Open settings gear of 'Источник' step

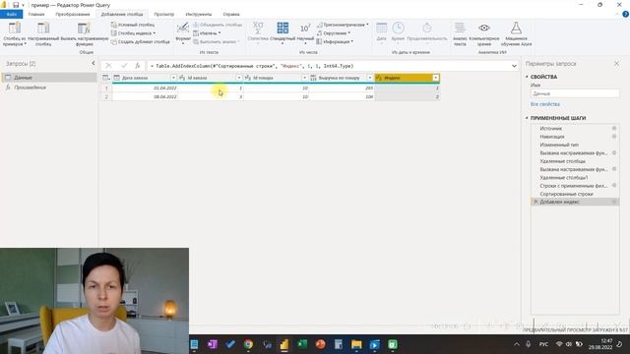pyautogui.click(x=614, y=129)
